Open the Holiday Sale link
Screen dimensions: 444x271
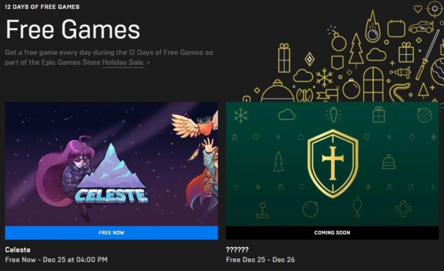pos(123,62)
